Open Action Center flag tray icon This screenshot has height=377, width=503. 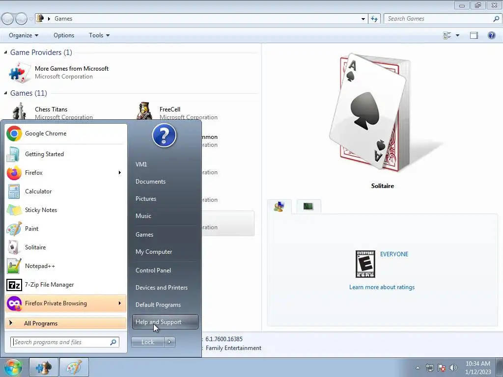point(442,368)
